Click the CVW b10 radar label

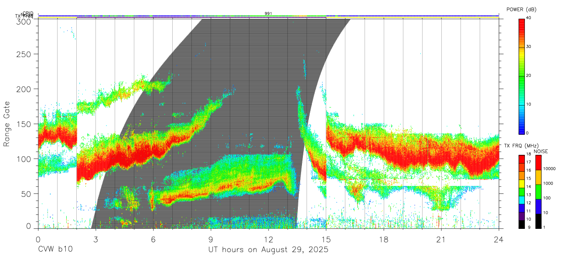55,250
